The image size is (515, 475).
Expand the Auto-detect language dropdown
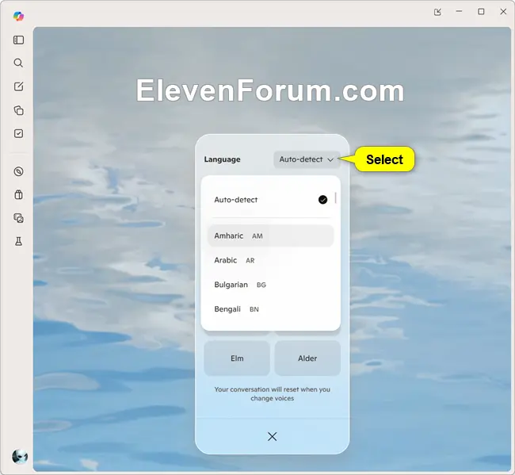click(307, 159)
